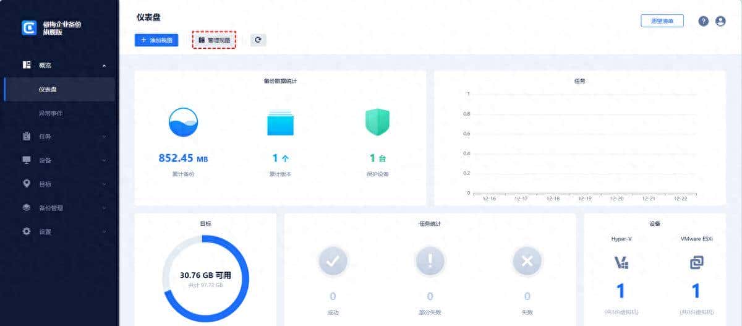Expand the 任务 menu chevron
Image resolution: width=742 pixels, height=326 pixels.
point(104,137)
